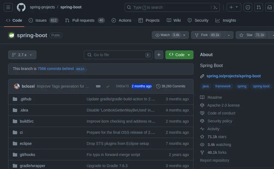Click the Code of conduct heart icon
The height and width of the screenshot is (169, 274).
coord(202,113)
